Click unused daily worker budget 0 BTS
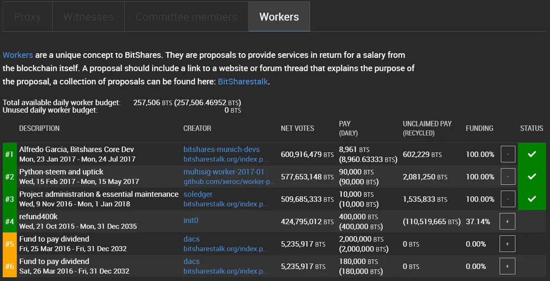This screenshot has width=550, height=281. [x=232, y=110]
